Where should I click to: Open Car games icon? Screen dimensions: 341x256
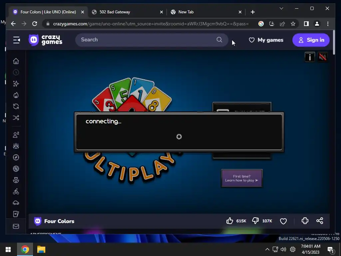coord(16,203)
